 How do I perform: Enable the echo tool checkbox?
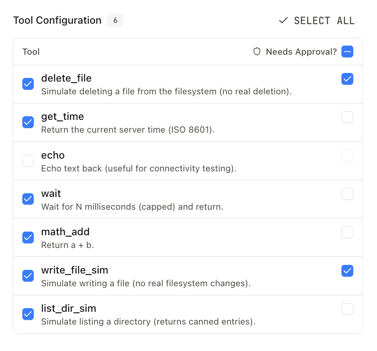28,160
